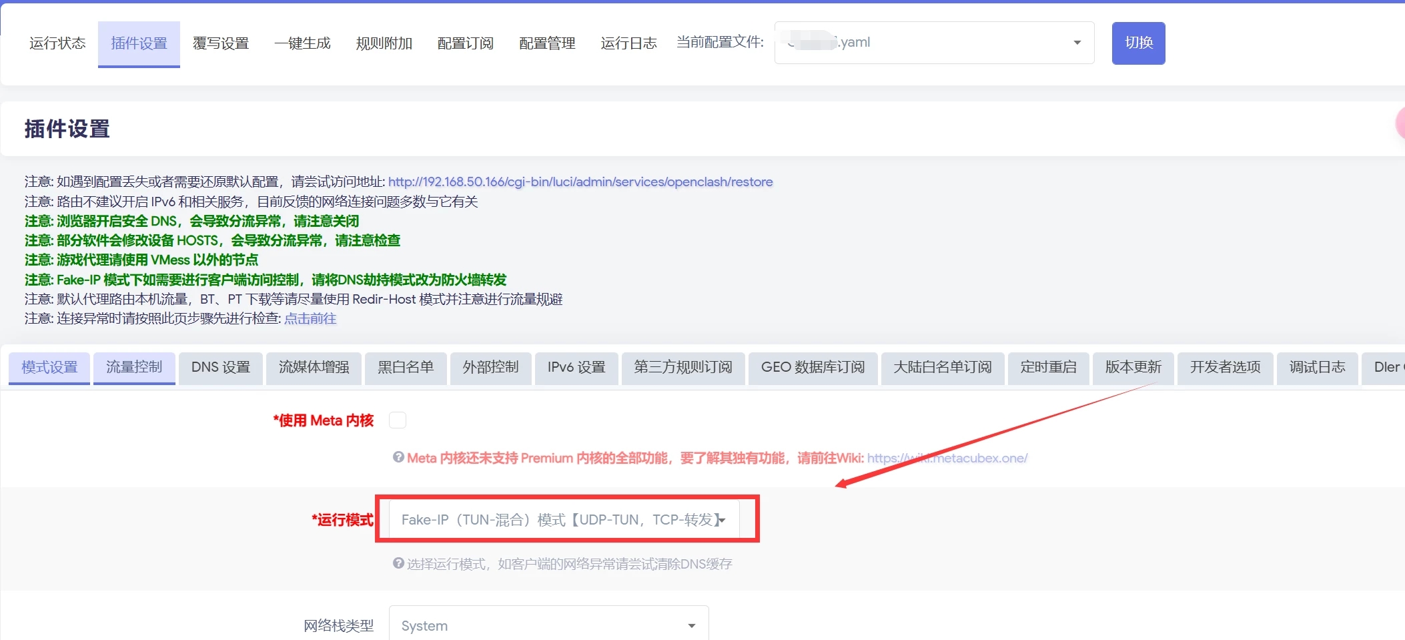
Task: Open the openclash restore URL link
Action: [x=580, y=182]
